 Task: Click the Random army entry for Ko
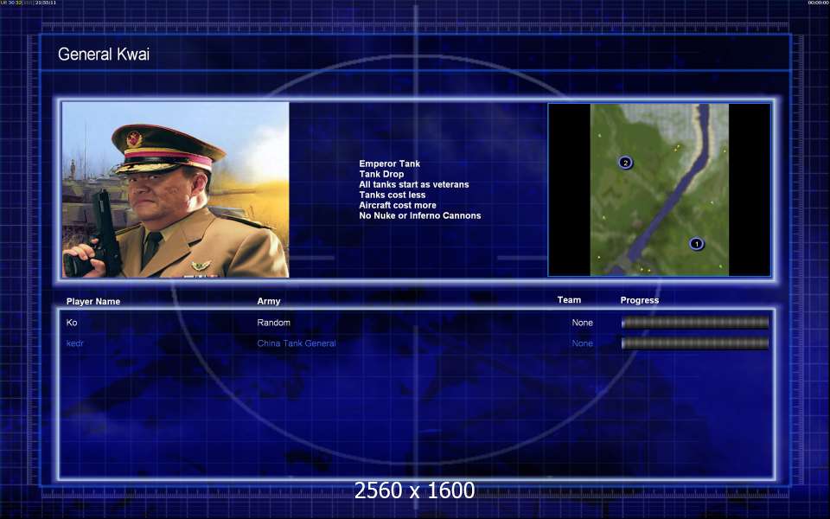tap(274, 323)
